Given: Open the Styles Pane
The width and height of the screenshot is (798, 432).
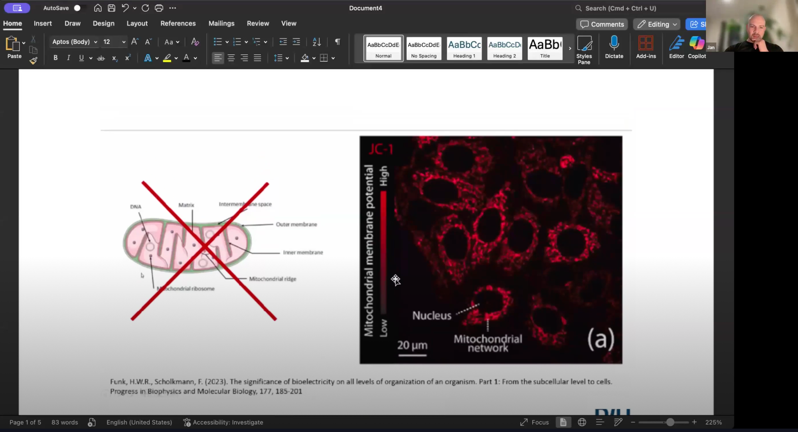Looking at the screenshot, I should pyautogui.click(x=584, y=50).
